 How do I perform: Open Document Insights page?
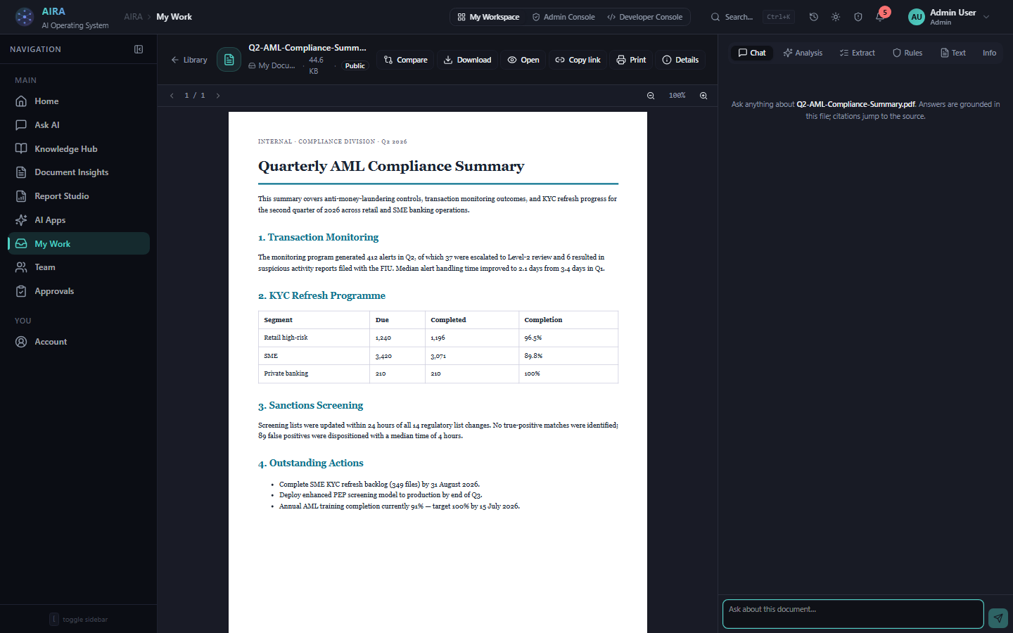(79, 172)
